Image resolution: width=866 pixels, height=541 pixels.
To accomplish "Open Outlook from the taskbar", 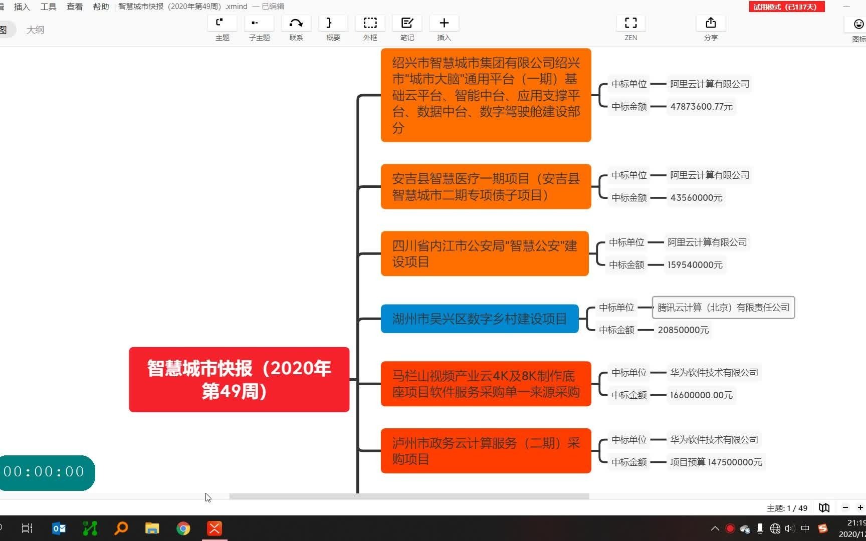I will coord(59,528).
